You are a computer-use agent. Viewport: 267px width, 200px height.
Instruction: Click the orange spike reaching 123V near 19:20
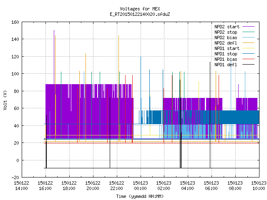click(86, 97)
